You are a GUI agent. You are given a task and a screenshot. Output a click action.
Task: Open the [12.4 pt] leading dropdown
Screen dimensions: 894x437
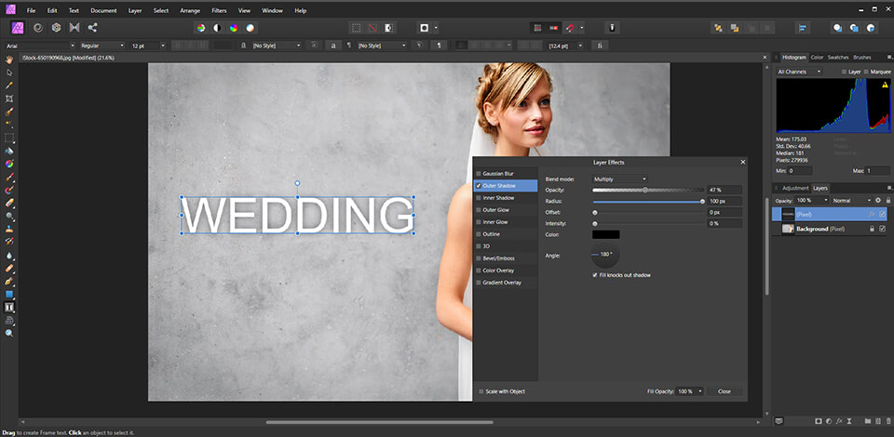(565, 46)
